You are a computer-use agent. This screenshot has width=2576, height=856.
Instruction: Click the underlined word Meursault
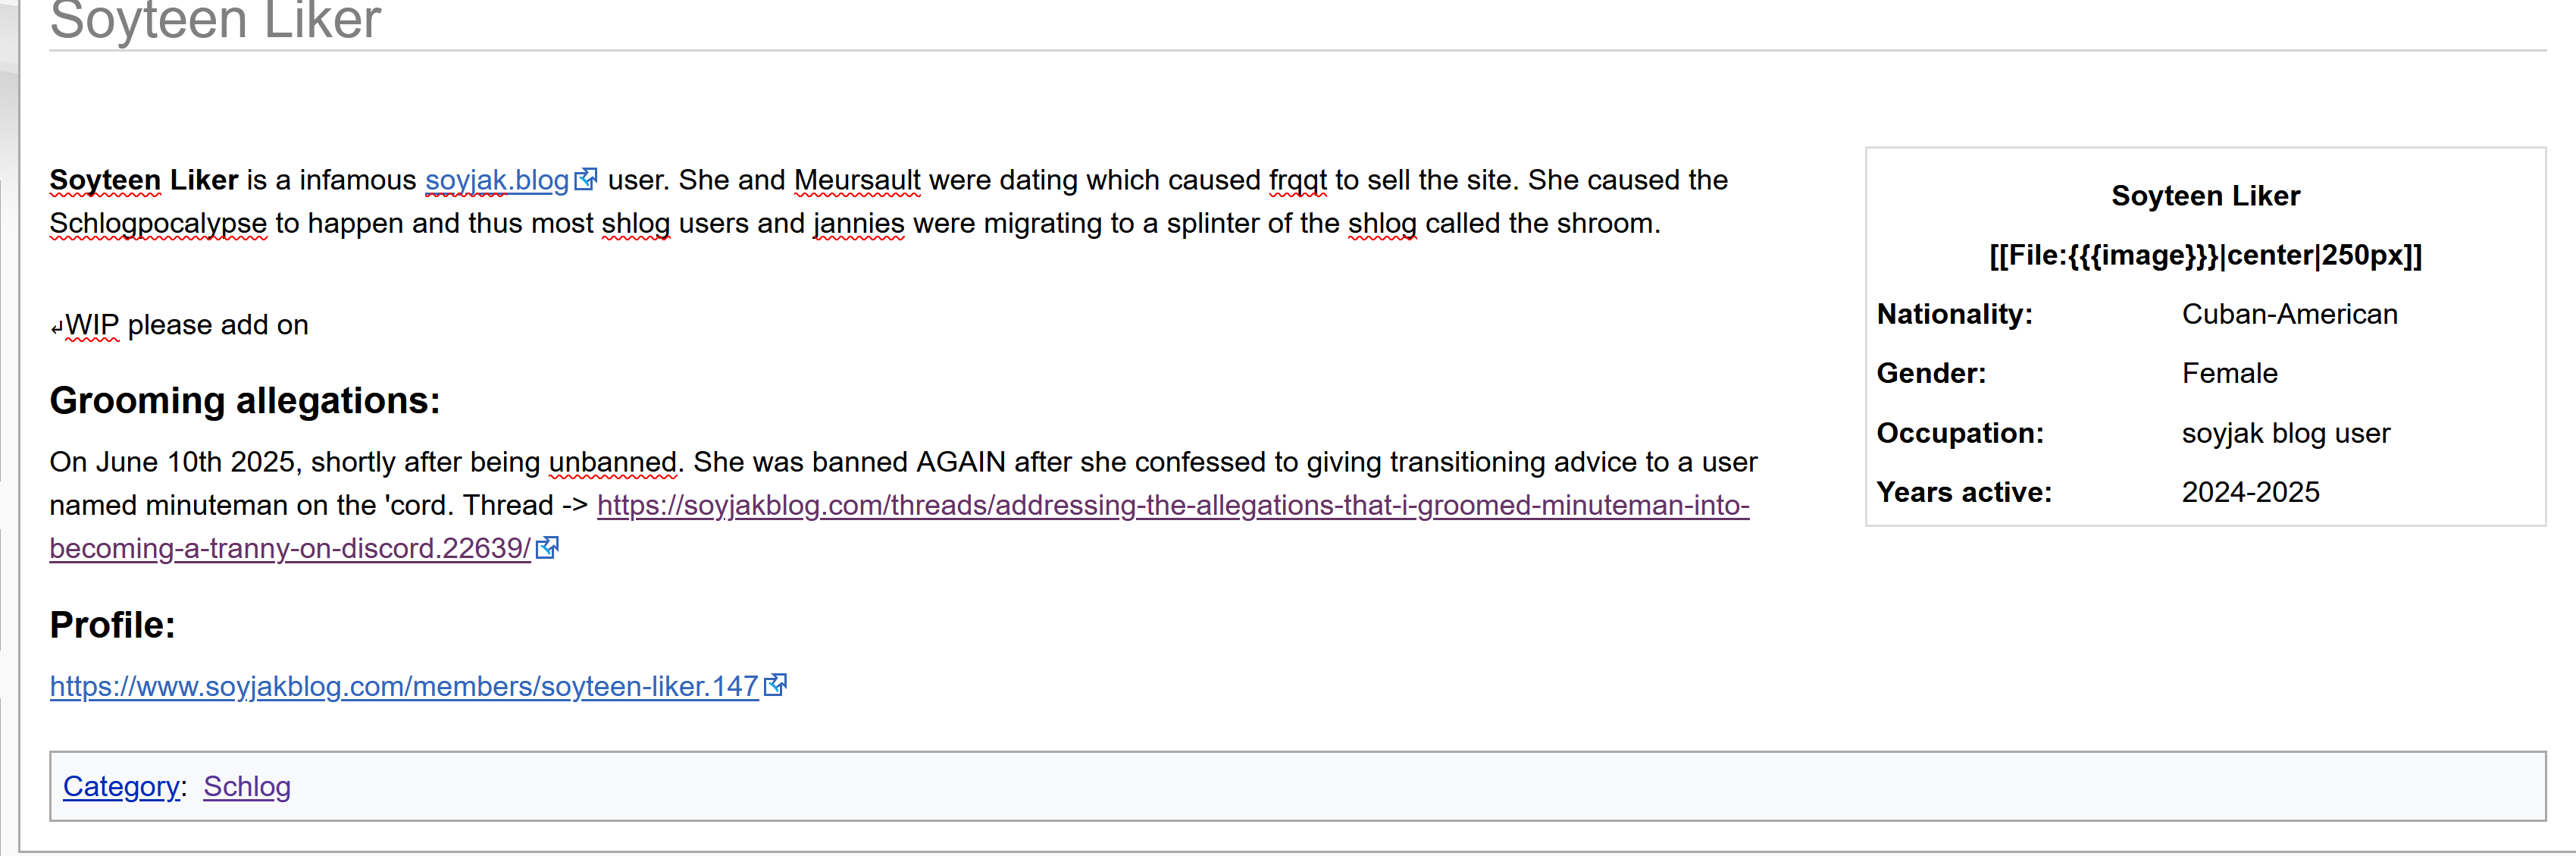(857, 181)
